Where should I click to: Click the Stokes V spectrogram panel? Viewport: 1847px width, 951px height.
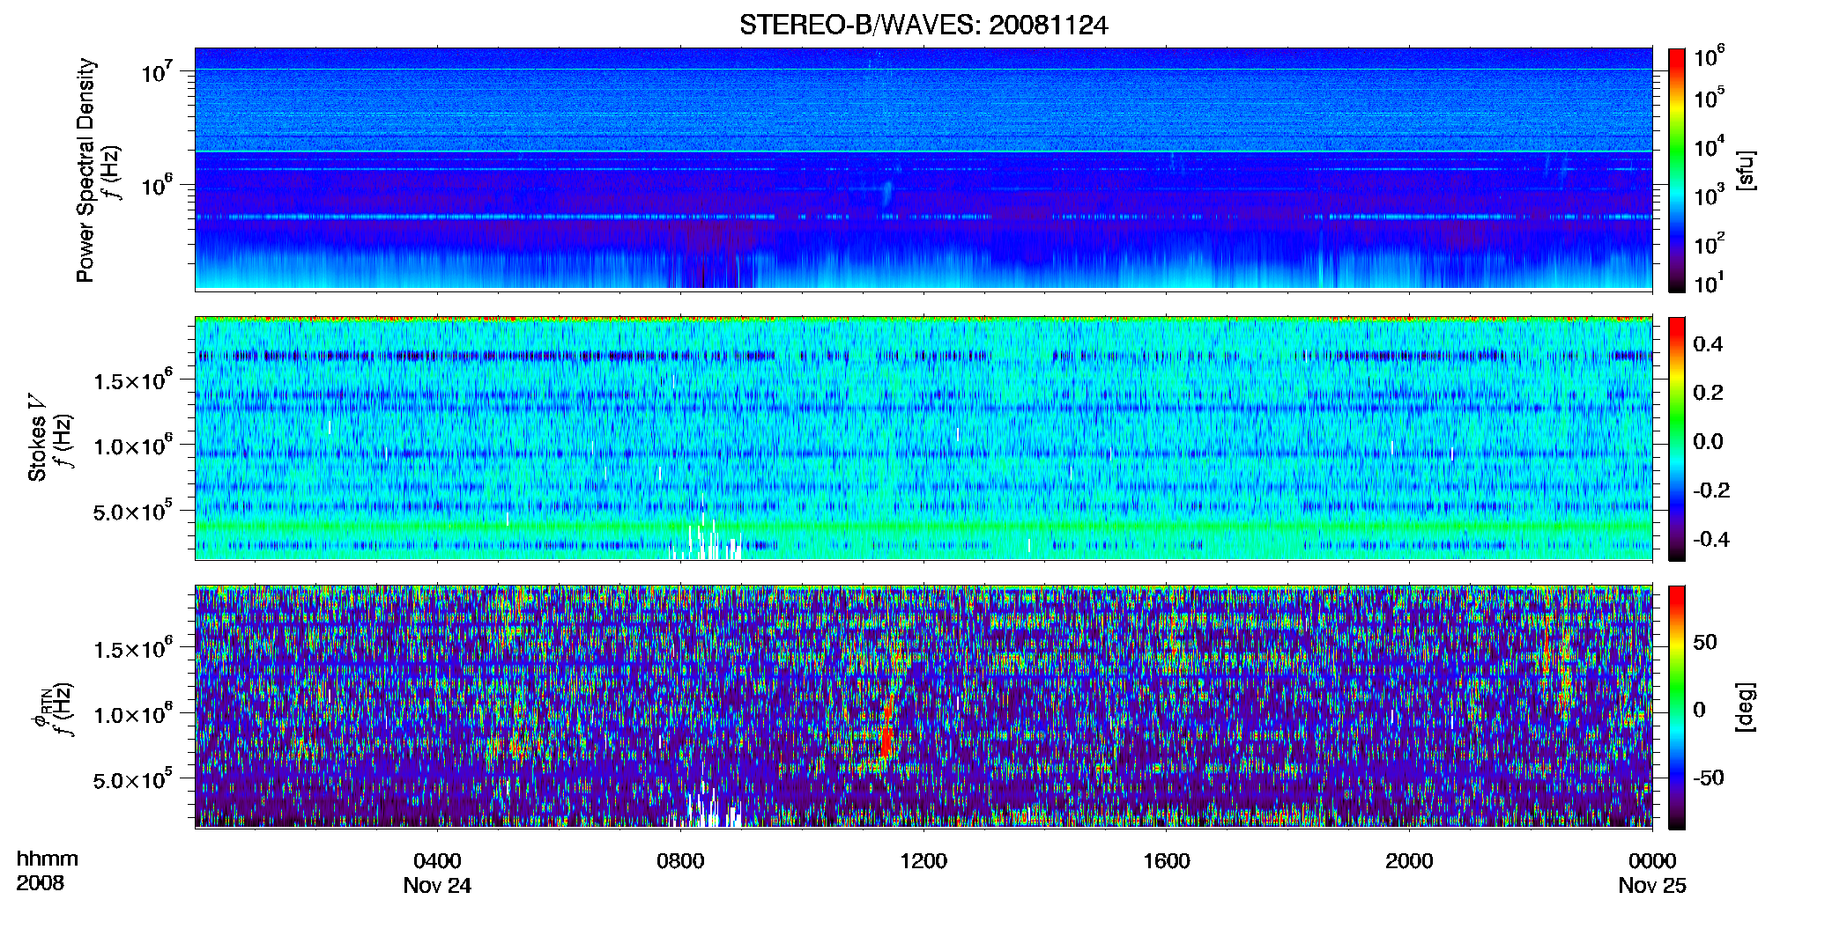pyautogui.click(x=923, y=439)
